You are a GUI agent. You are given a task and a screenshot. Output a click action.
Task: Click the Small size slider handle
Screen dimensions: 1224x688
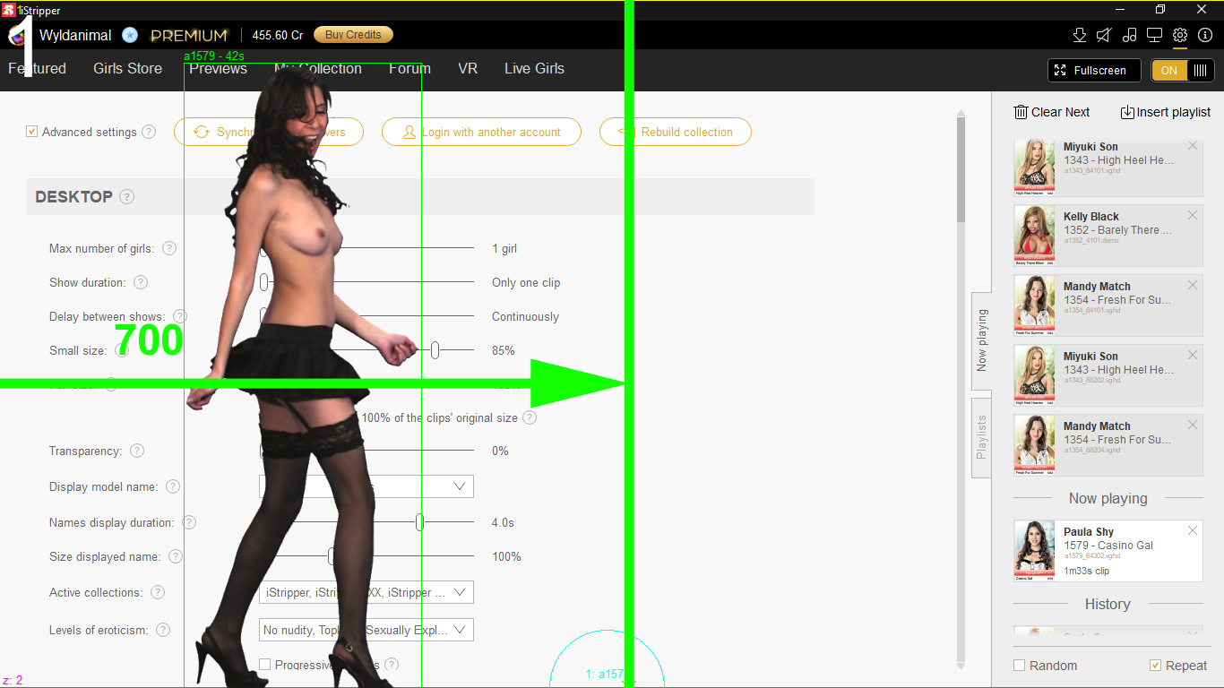pyautogui.click(x=435, y=350)
